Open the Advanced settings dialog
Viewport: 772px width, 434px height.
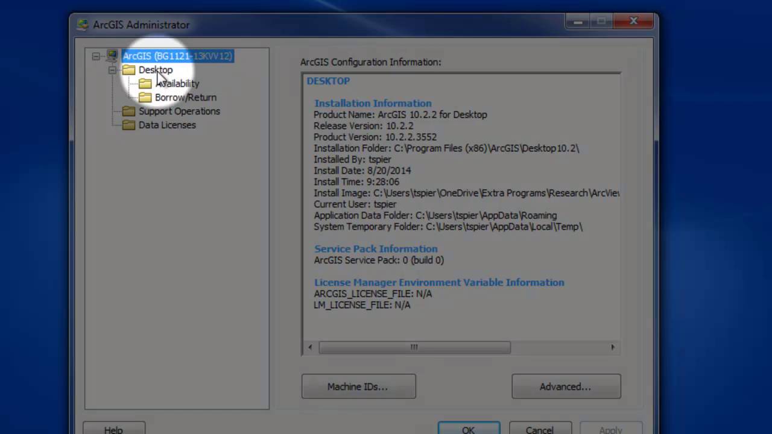coord(566,386)
